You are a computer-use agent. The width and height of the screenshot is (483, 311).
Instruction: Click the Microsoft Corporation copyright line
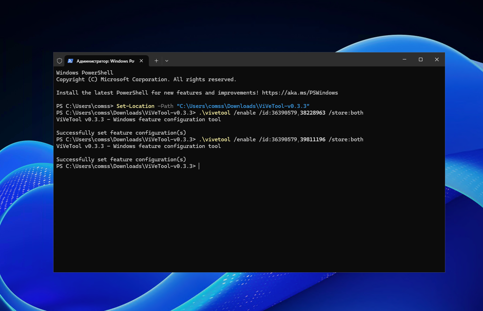pos(146,80)
